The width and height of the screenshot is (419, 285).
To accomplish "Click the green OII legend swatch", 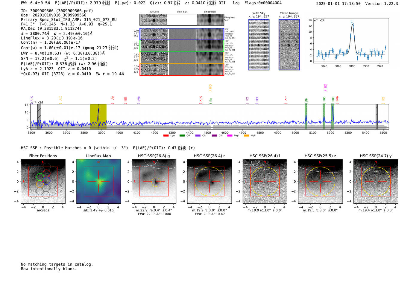I will pyautogui.click(x=182, y=136).
